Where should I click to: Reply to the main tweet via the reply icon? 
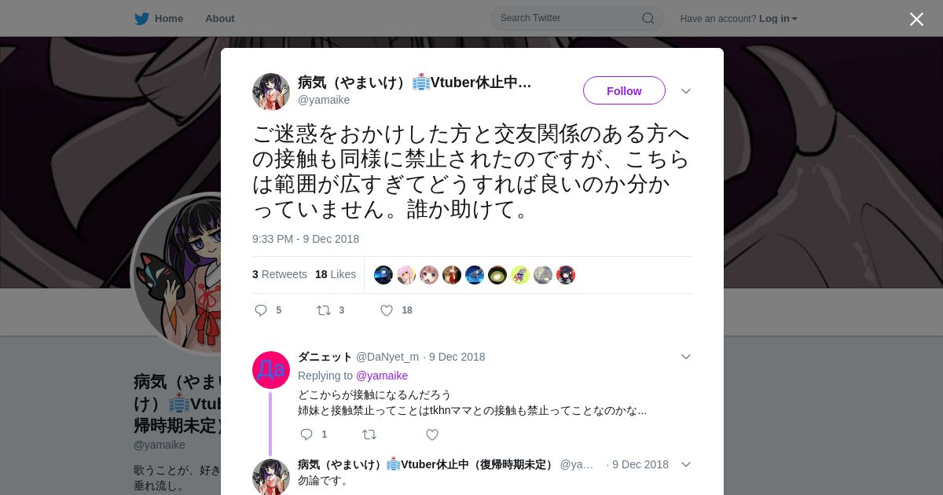262,310
